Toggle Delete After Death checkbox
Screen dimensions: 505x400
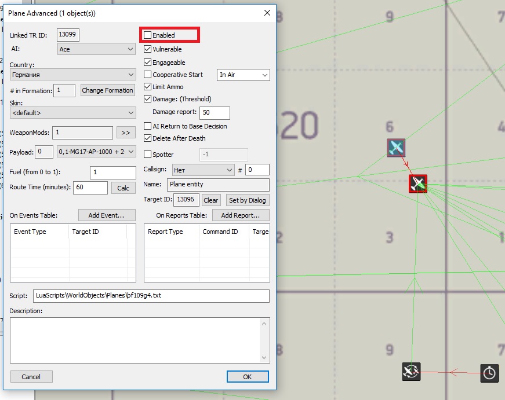147,138
